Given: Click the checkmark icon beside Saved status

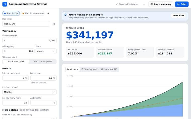Looking at the screenshot, I should [x=117, y=4].
